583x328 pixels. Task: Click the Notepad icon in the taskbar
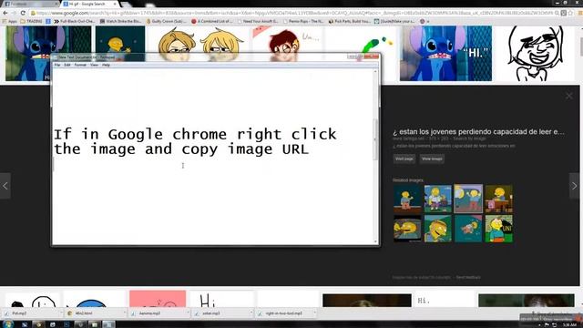tap(108, 324)
